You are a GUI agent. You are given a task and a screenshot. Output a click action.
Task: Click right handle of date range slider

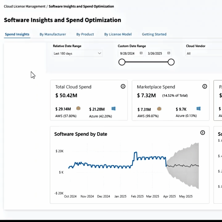(x=171, y=62)
